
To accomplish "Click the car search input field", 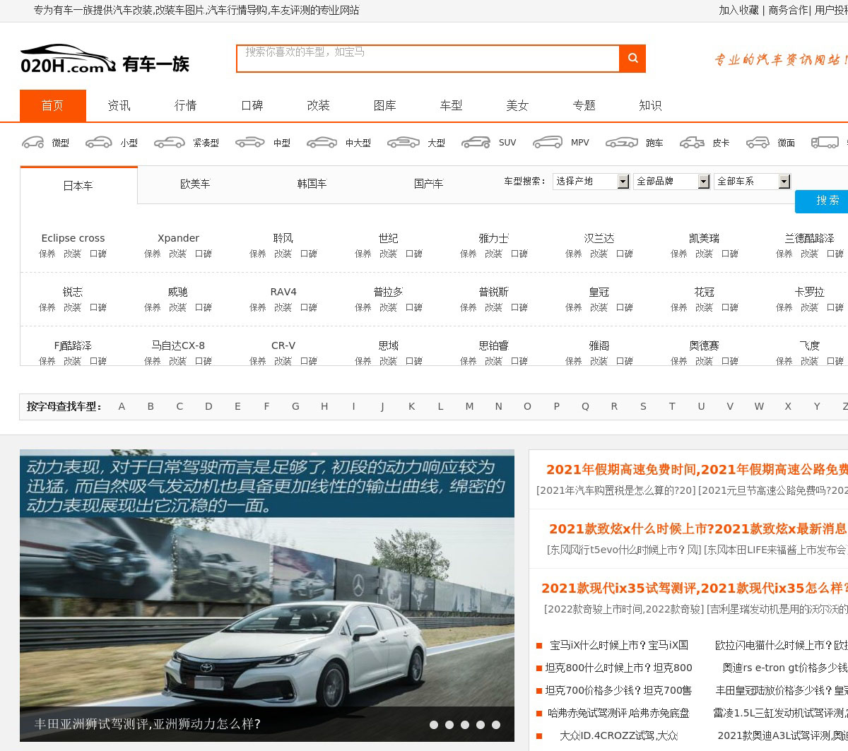I will pos(428,59).
